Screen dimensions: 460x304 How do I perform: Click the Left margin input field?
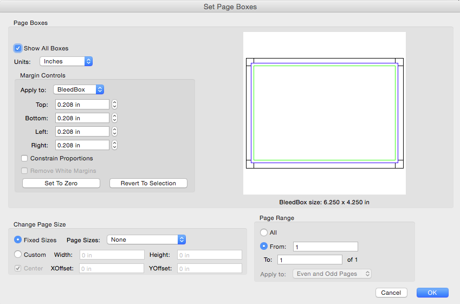click(82, 132)
